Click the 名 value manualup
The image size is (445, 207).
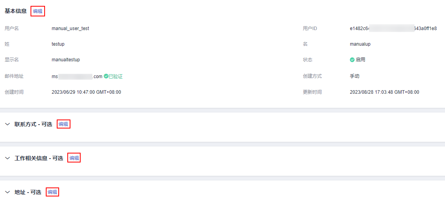click(360, 44)
